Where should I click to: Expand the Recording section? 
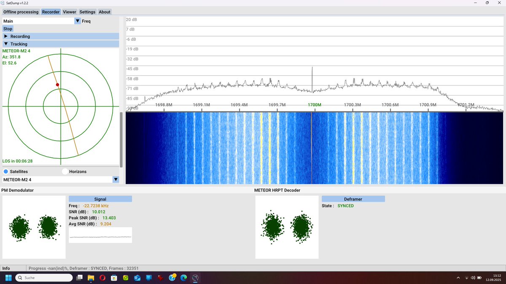tap(61, 36)
